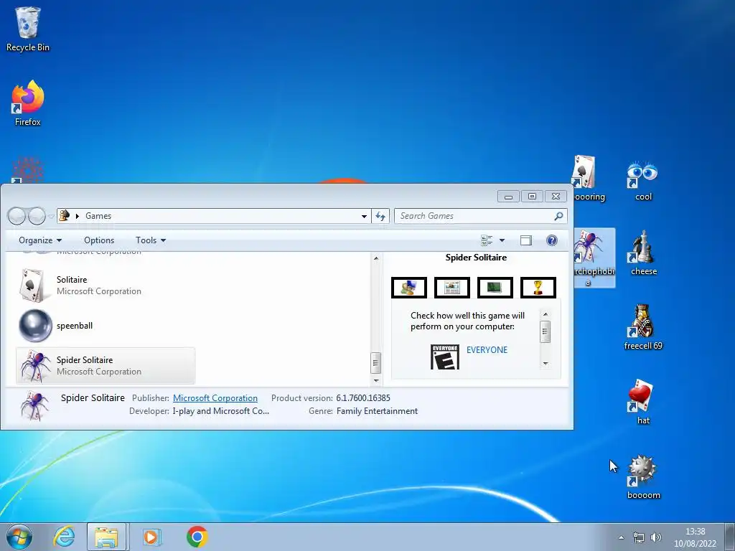735x551 pixels.
Task: Select the cool eyes desktop shortcut
Action: 642,181
